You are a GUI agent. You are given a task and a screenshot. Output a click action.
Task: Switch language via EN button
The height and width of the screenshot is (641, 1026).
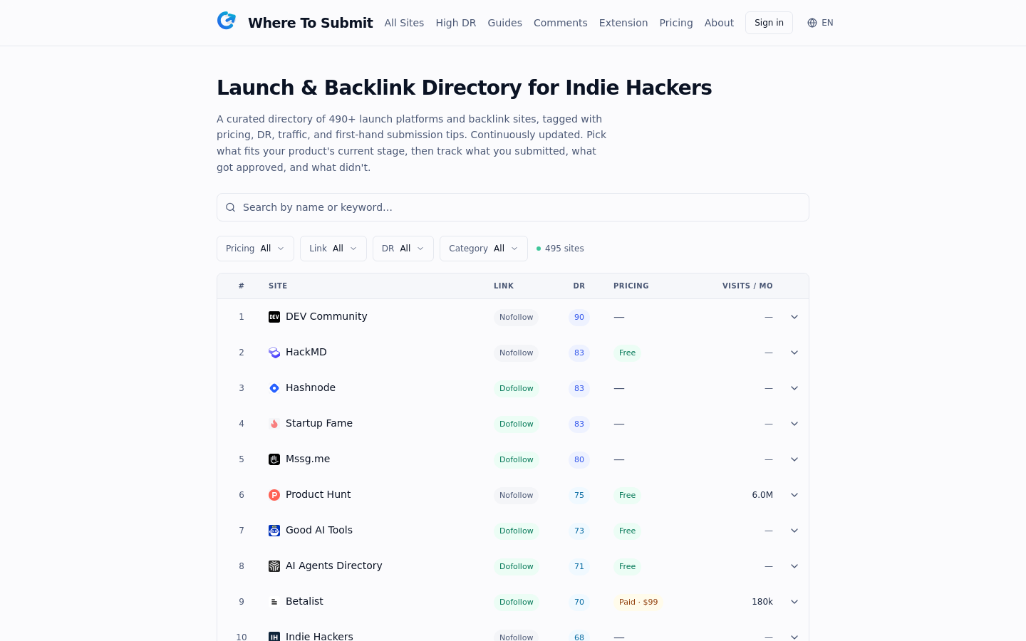820,23
